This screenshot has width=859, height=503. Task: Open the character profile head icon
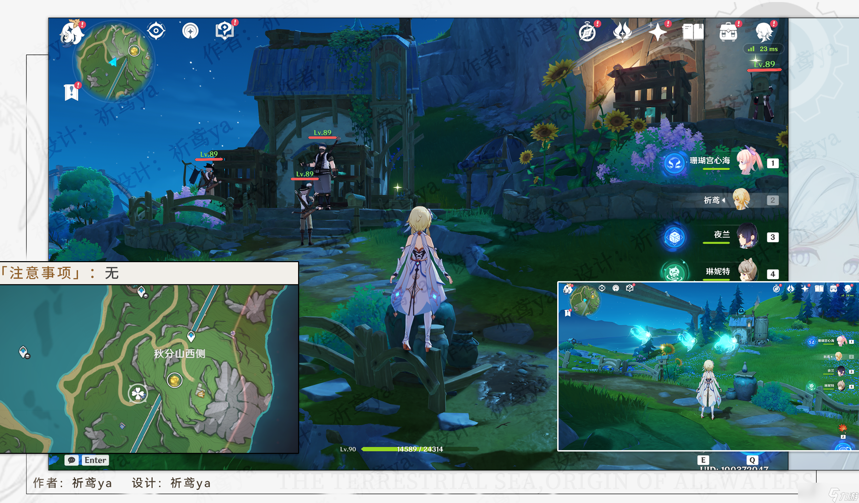coord(764,32)
